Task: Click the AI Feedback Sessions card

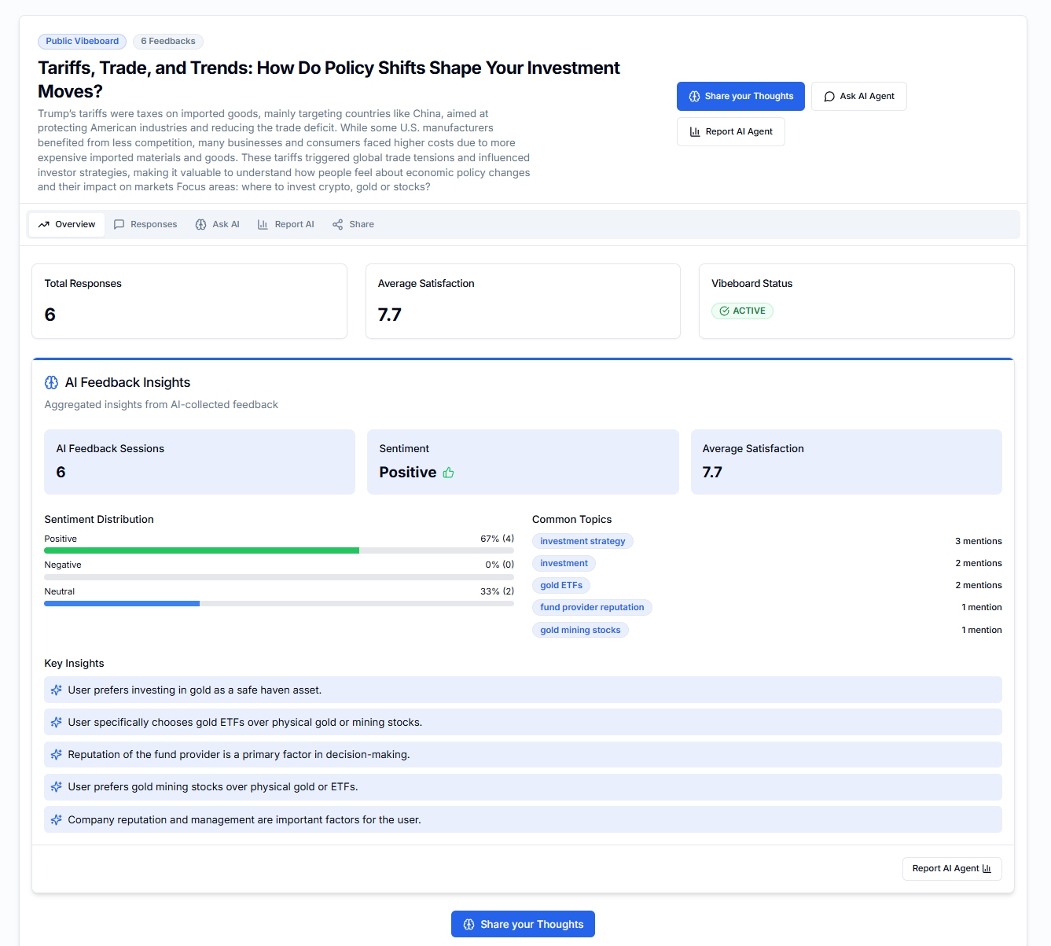Action: click(200, 462)
